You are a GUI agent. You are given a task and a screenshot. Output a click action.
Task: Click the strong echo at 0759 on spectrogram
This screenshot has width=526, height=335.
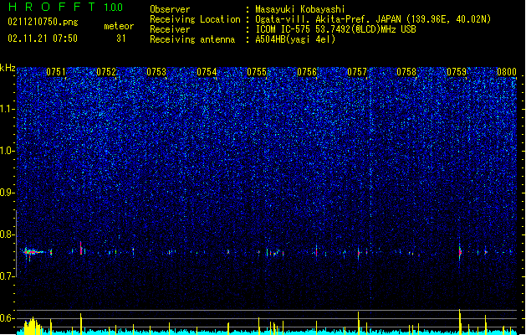pos(460,252)
